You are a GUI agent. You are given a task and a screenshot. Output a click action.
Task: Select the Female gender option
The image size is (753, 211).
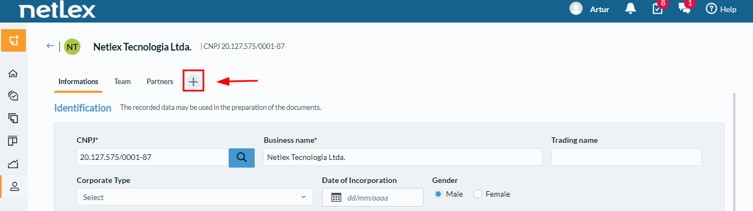[478, 194]
